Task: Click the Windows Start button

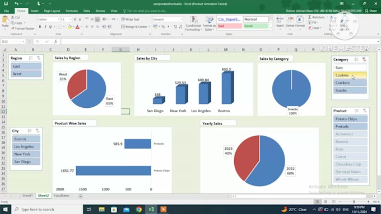Action: point(5,210)
